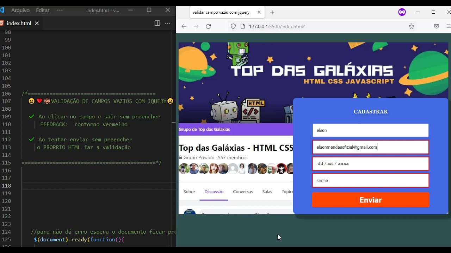Go back in the browser
The image size is (451, 253).
[184, 26]
